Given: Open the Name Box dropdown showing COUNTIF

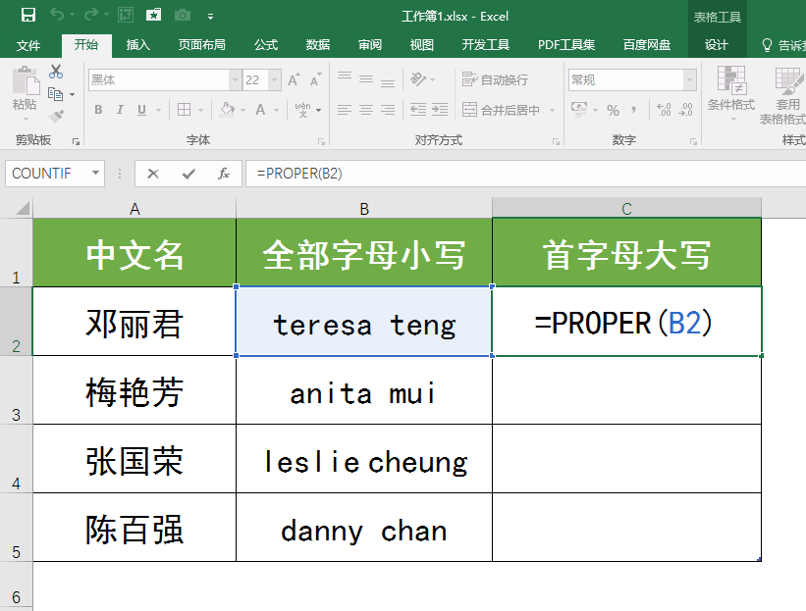Looking at the screenshot, I should 95,173.
